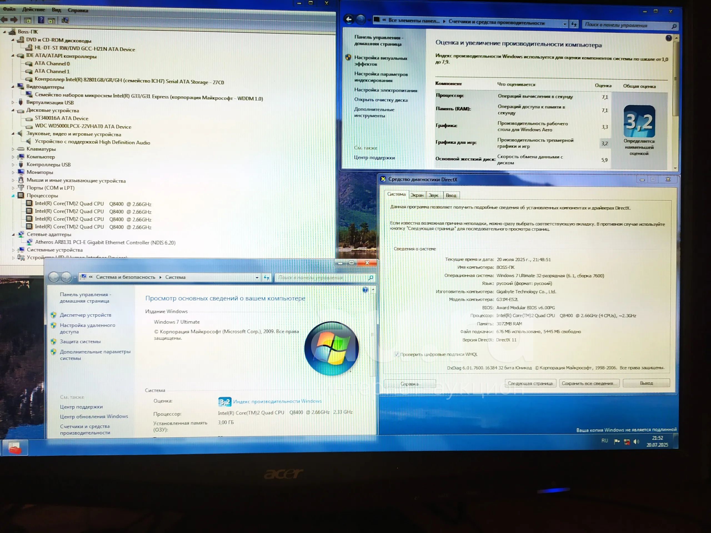Click the help icon in performance window

(x=668, y=38)
